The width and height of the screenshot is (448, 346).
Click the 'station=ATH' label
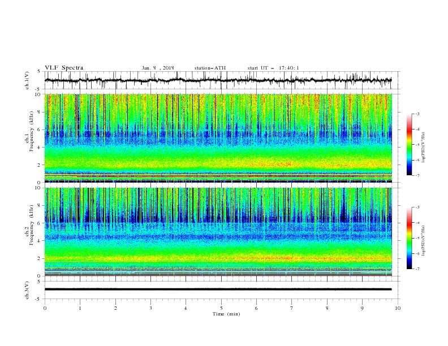pos(210,68)
